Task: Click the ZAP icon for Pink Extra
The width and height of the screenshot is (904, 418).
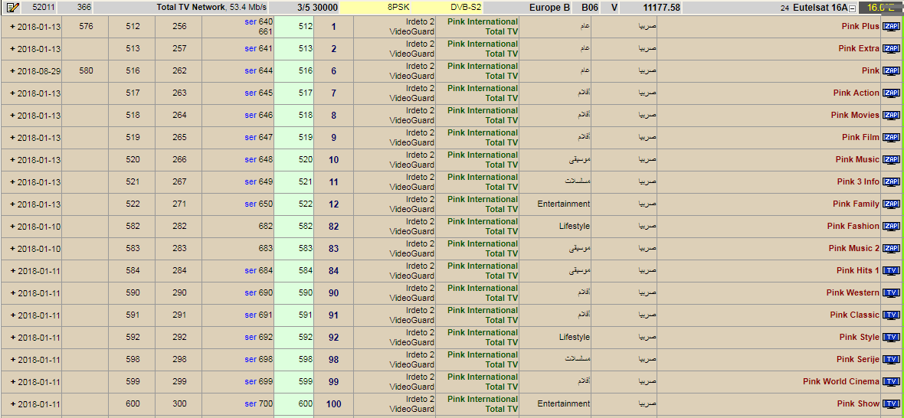Action: 891,49
